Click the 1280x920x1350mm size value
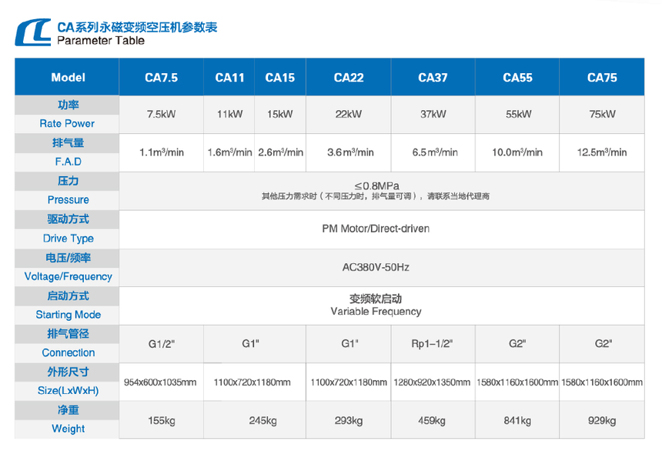 [432, 382]
